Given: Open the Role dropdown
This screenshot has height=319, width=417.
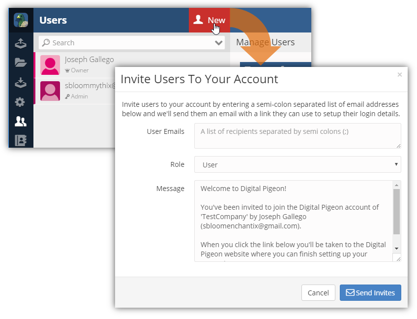Looking at the screenshot, I should pyautogui.click(x=298, y=164).
